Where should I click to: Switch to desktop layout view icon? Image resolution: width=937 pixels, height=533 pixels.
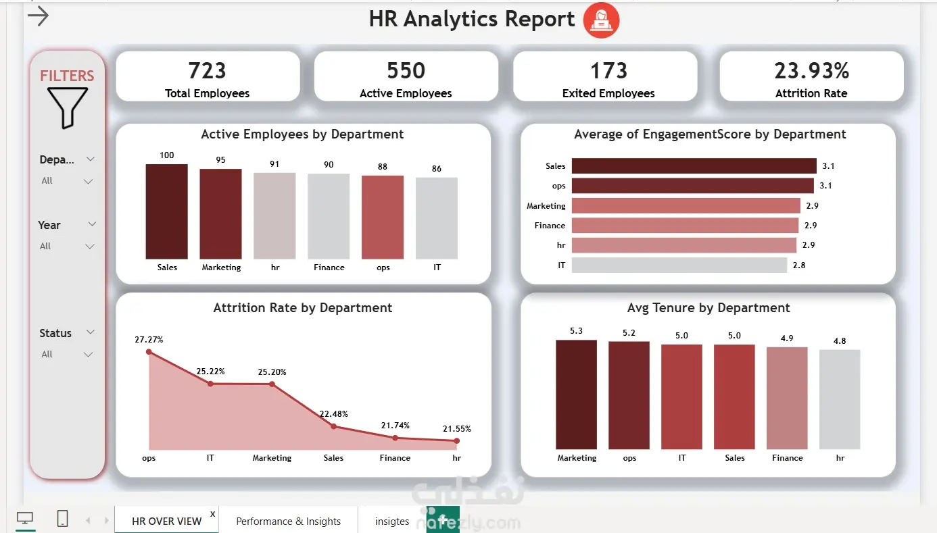(26, 519)
